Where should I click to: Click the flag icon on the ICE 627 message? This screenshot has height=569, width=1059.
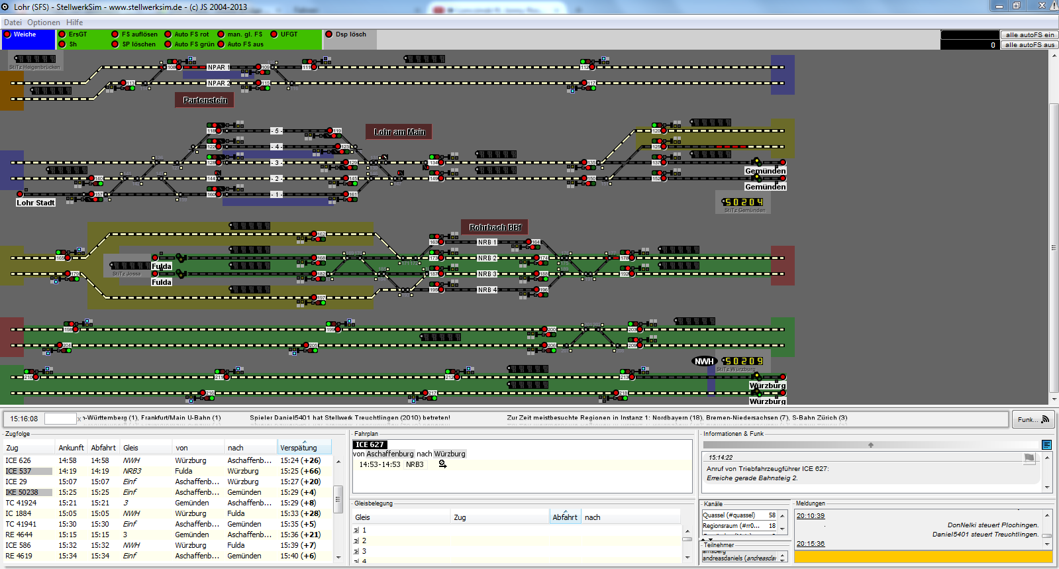[1029, 458]
